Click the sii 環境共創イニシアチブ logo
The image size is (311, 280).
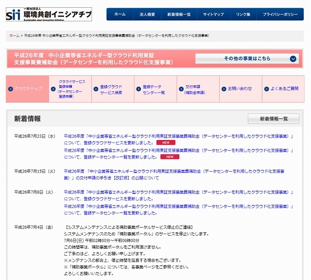pos(49,14)
